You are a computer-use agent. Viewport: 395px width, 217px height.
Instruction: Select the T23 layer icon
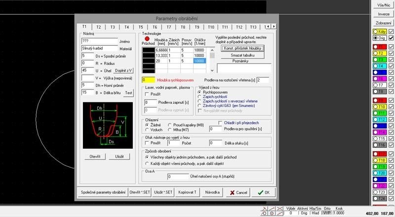point(380,192)
